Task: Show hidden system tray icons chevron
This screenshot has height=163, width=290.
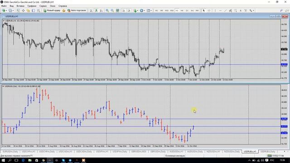Action: coord(249,160)
